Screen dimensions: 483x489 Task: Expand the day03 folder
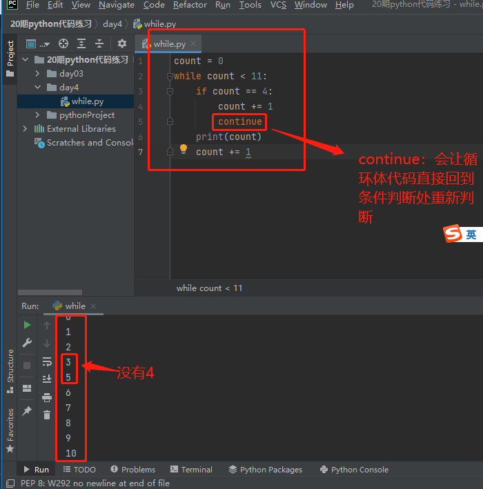pyautogui.click(x=37, y=74)
